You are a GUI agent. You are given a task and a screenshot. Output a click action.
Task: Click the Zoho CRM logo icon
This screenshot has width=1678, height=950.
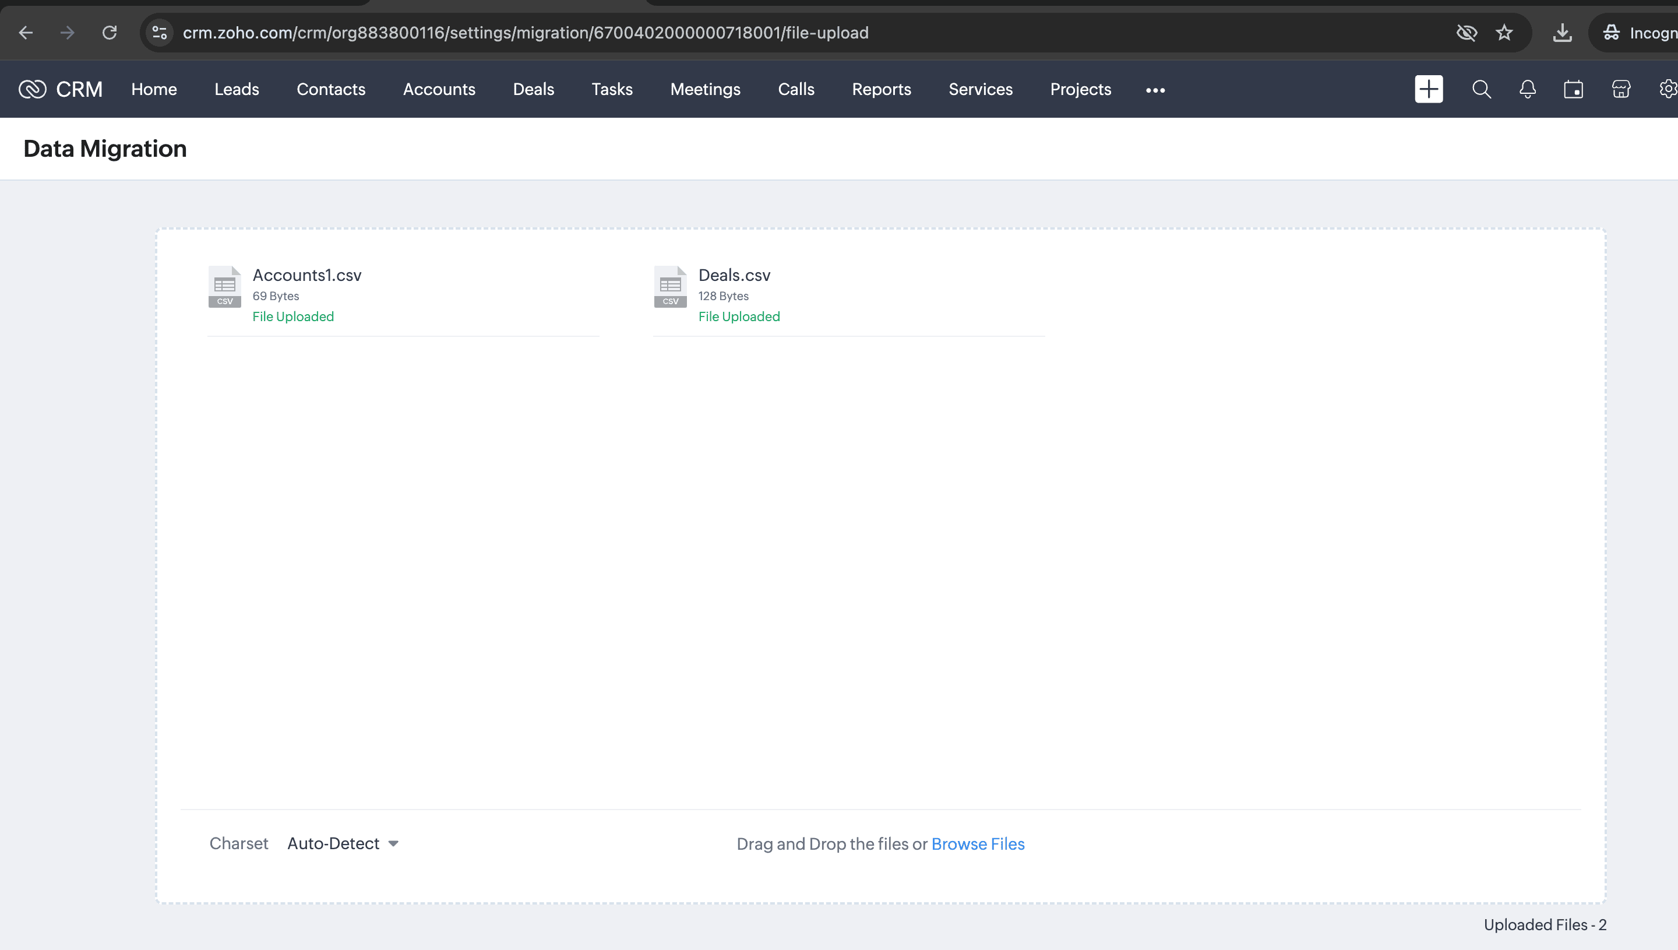point(33,89)
